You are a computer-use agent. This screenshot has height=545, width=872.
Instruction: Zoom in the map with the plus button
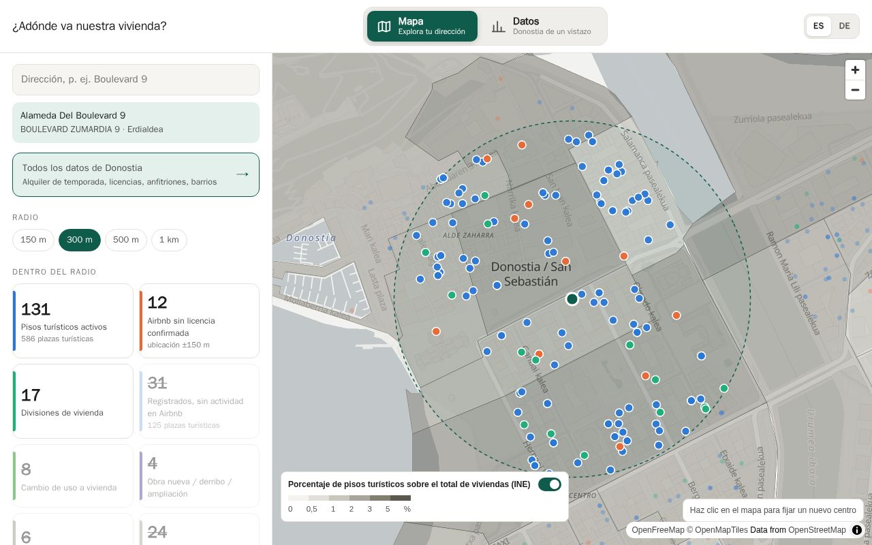point(855,70)
